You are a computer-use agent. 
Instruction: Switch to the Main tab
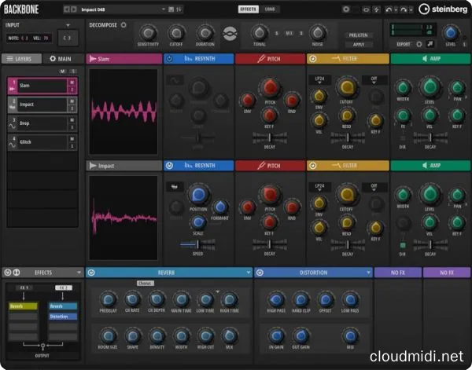tap(61, 59)
